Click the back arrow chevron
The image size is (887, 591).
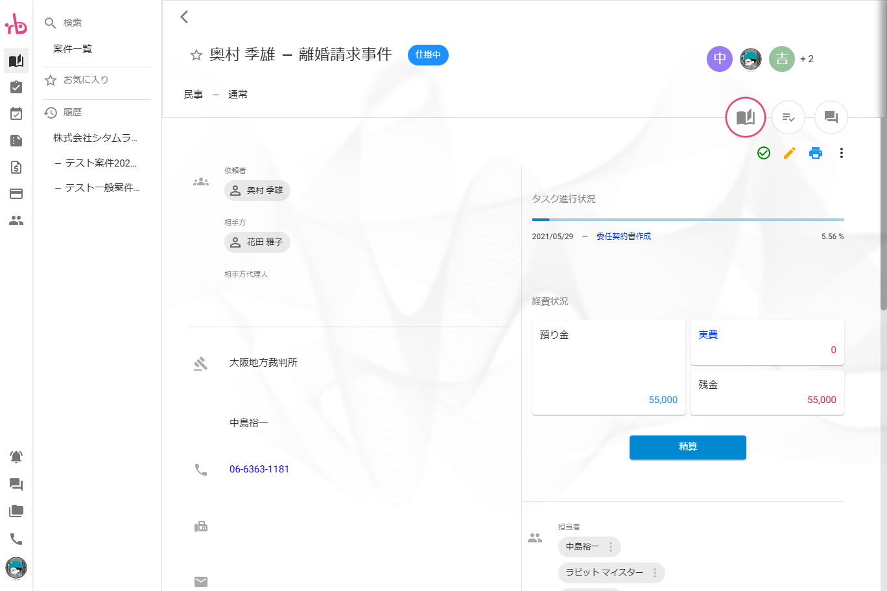(x=184, y=17)
